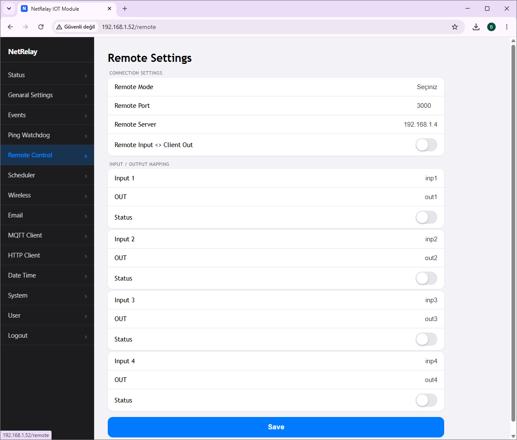
Task: Click the Remote Settings heading
Action: (x=150, y=58)
